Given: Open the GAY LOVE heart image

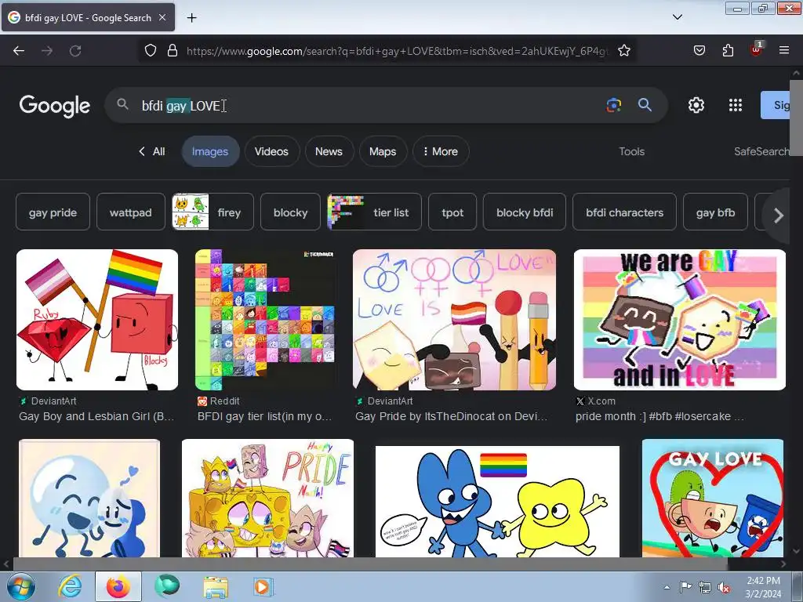Looking at the screenshot, I should click(x=712, y=498).
